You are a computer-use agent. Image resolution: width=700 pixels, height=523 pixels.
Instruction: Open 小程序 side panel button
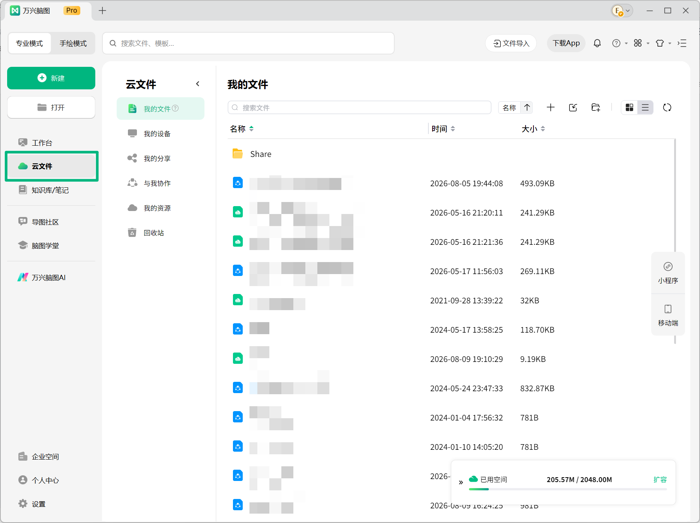pos(668,273)
